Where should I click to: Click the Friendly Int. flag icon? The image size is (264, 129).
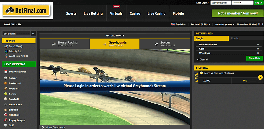click(x=6, y=51)
